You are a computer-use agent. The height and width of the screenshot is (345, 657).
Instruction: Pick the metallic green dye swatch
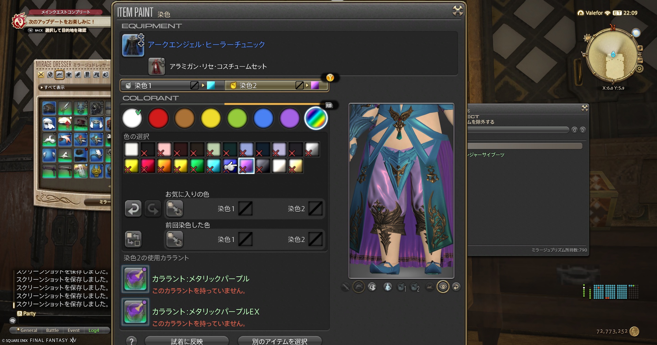(197, 166)
